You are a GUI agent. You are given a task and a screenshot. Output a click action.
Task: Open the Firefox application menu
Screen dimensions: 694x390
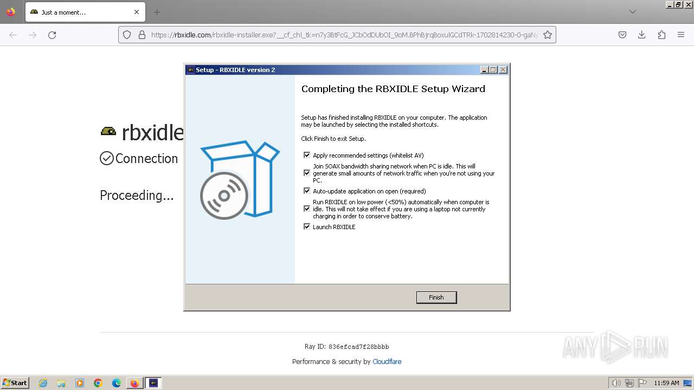tap(681, 35)
